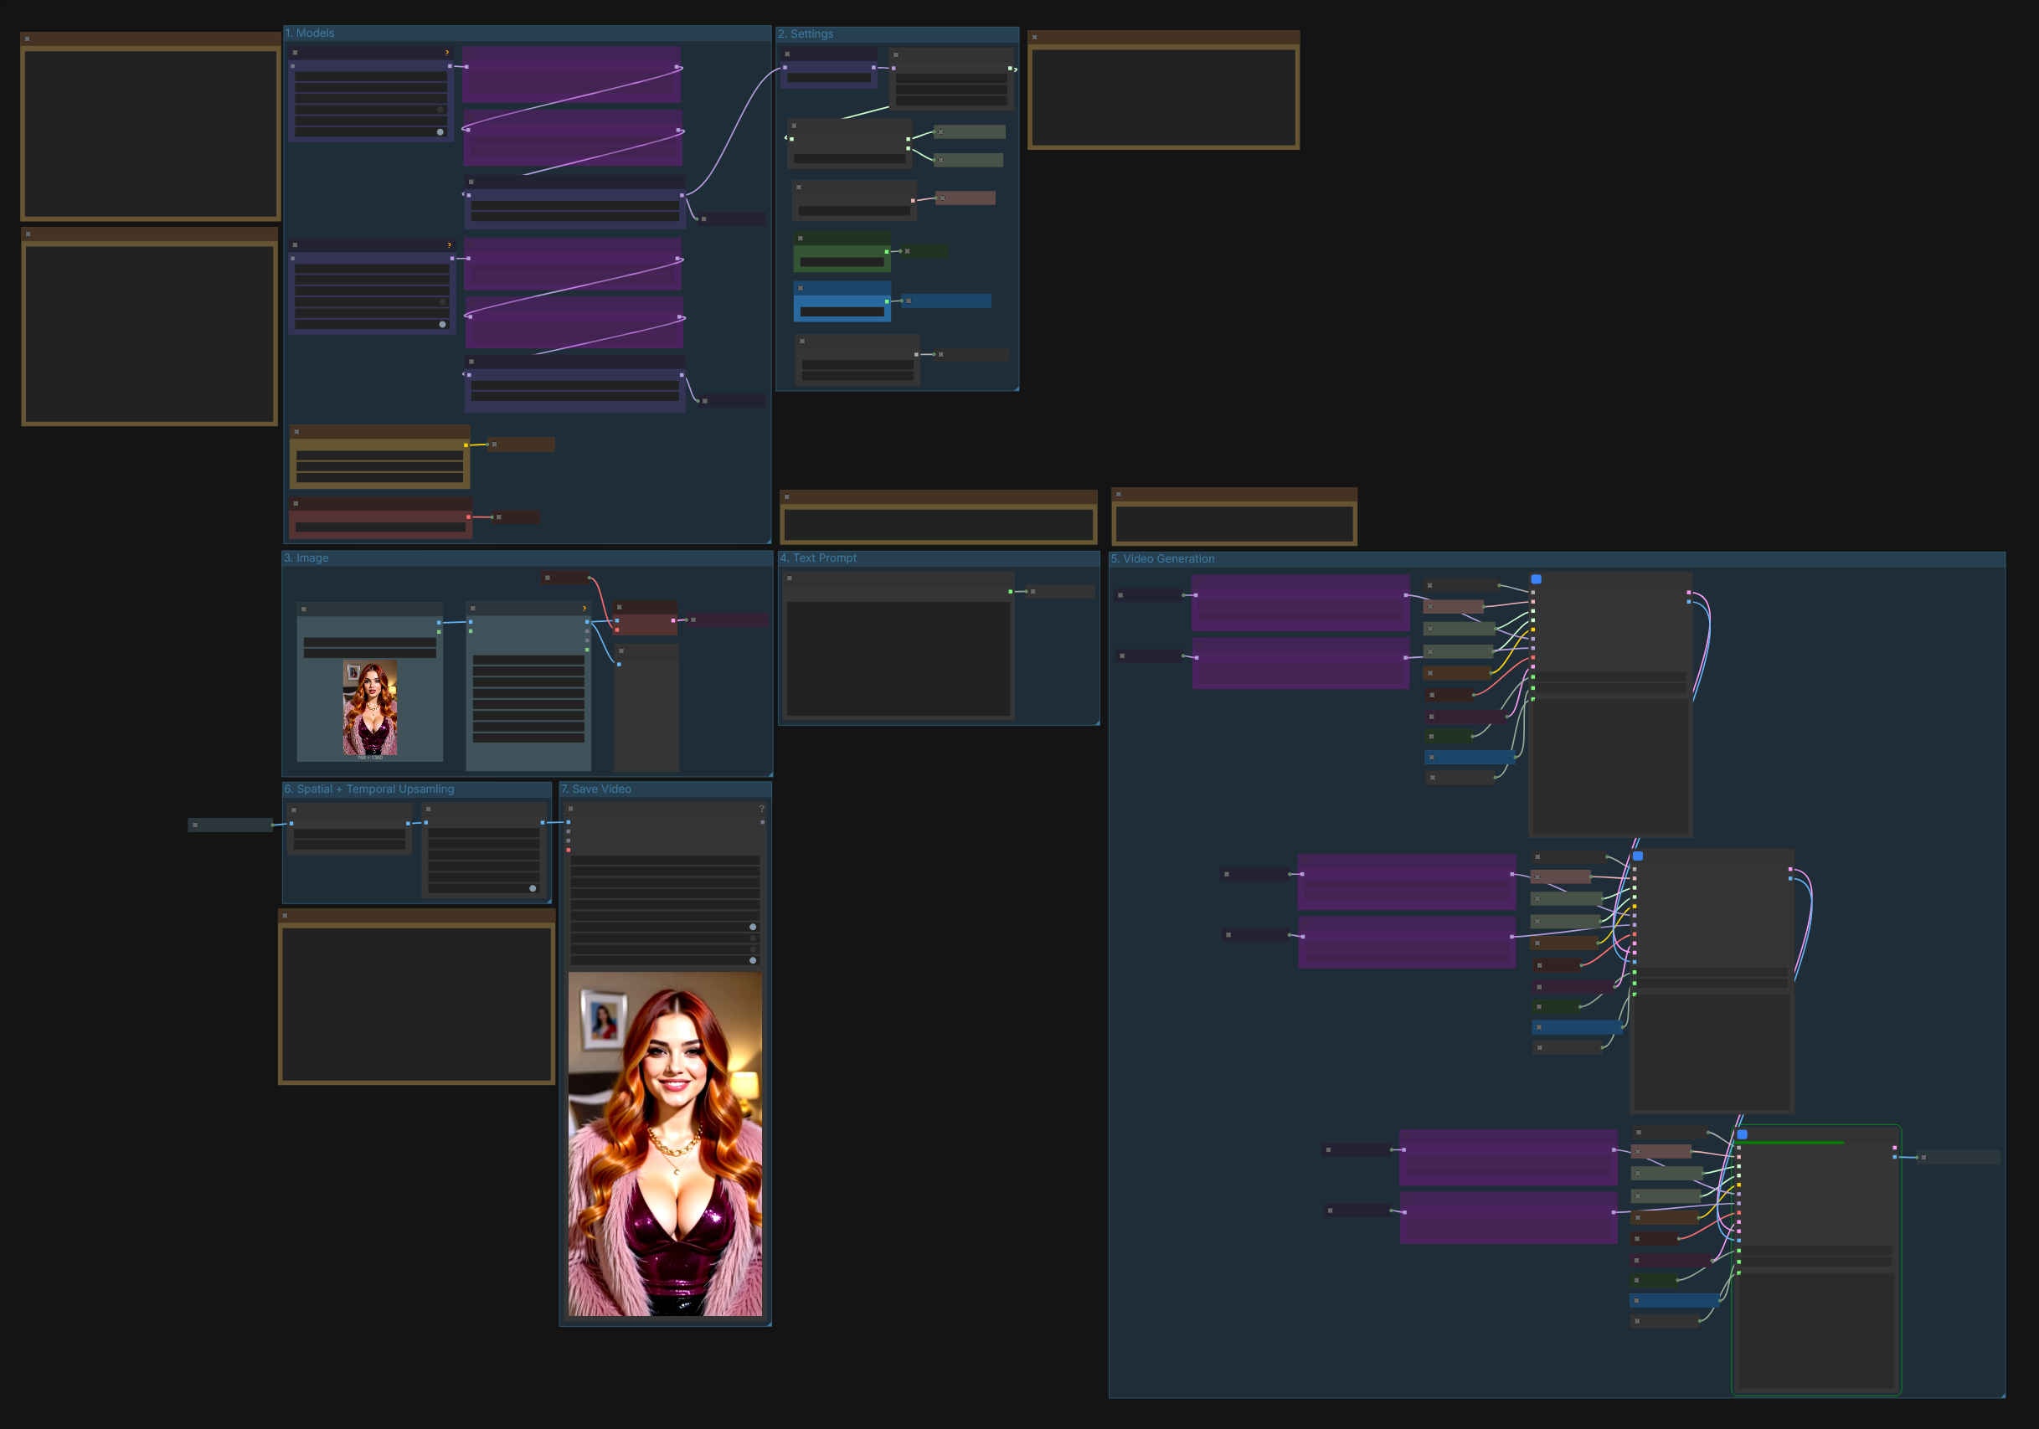Screen dimensions: 2039x1429
Task: Click portrait thumbnail in Image group loader
Action: click(x=369, y=708)
